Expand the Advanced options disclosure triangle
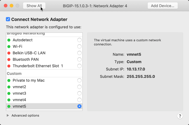The image size is (189, 125). coord(8,115)
